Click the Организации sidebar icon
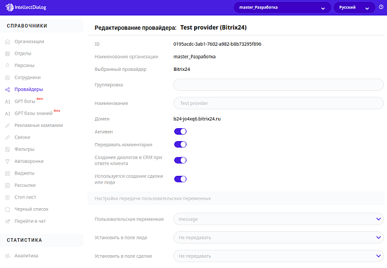The image size is (387, 268). 7,42
